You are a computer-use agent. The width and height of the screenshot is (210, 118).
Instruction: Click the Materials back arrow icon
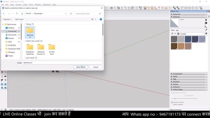(172, 34)
